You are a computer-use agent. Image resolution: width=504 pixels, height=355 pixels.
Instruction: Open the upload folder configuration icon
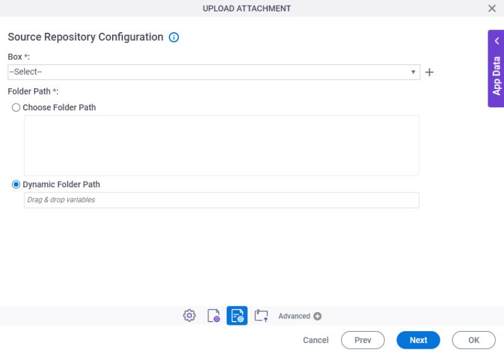tap(261, 315)
